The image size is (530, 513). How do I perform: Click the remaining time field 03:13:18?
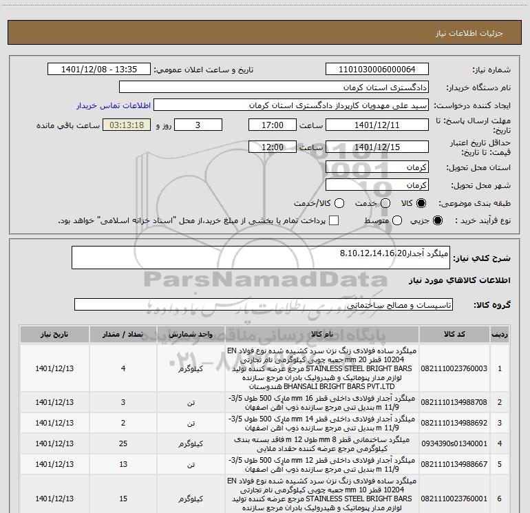point(127,125)
